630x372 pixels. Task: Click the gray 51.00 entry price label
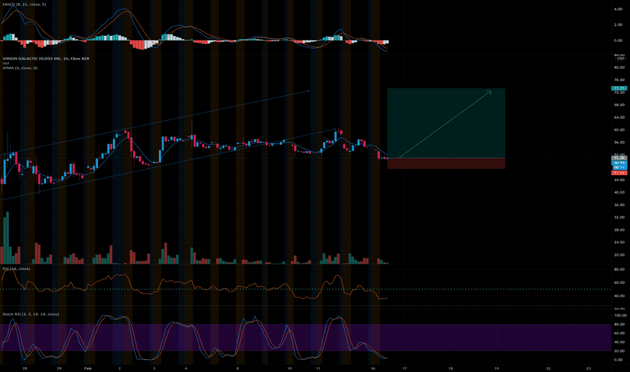click(x=619, y=158)
